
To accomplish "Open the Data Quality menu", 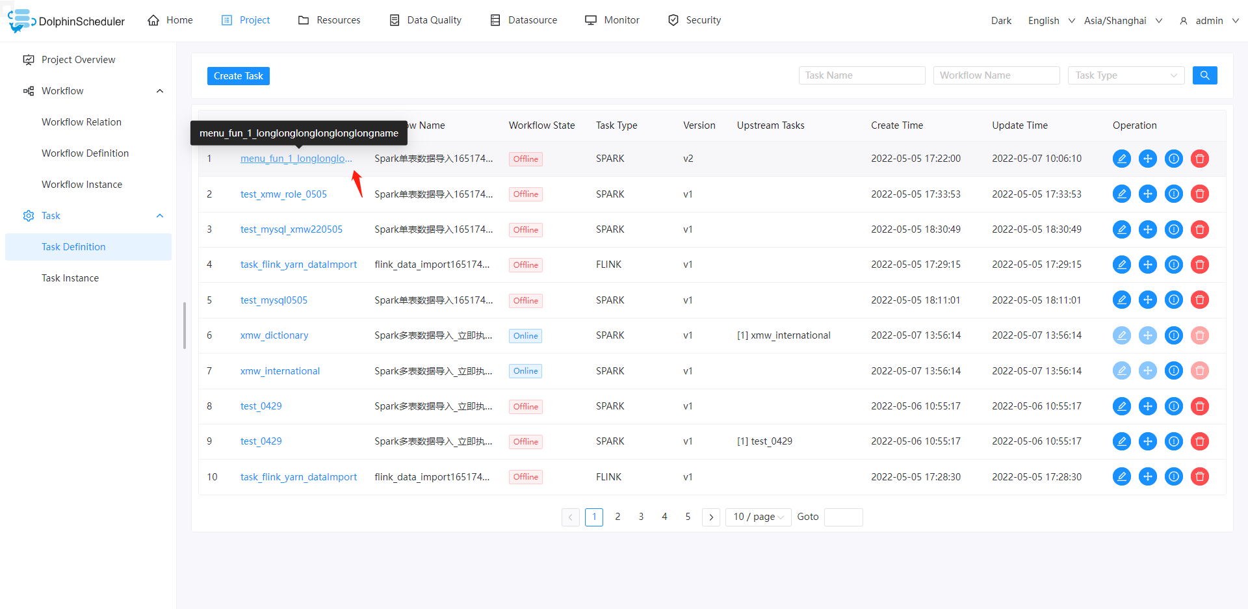I will (x=425, y=20).
